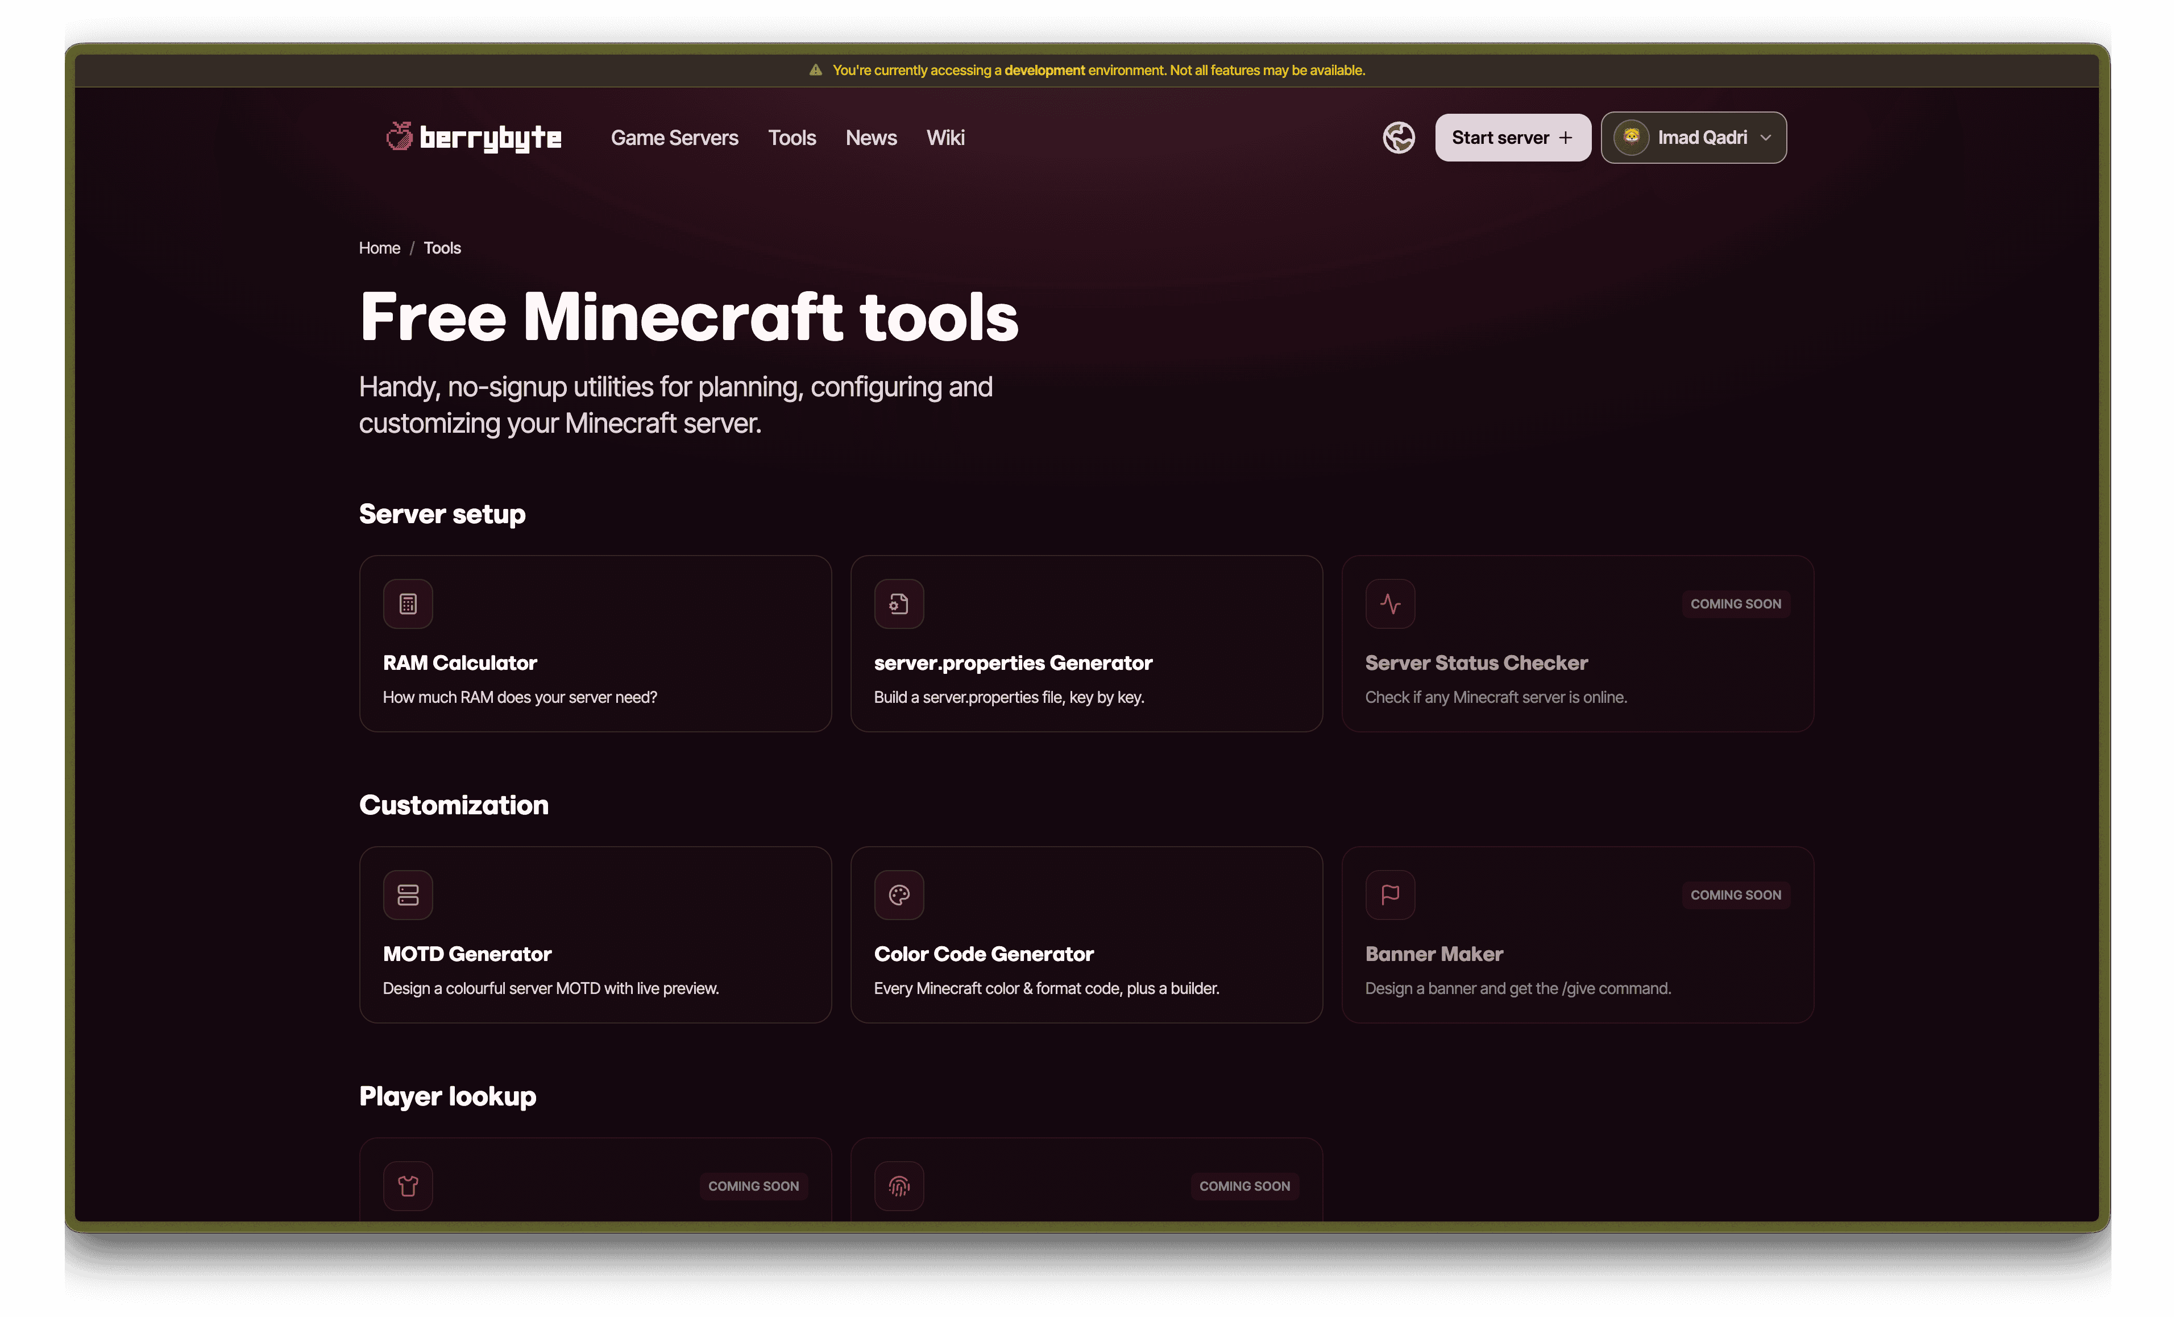2174x1317 pixels.
Task: Expand the Imad Qadri account dropdown chevron
Action: 1765,138
